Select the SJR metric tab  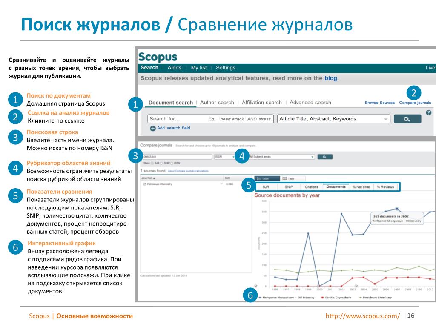tap(266, 187)
